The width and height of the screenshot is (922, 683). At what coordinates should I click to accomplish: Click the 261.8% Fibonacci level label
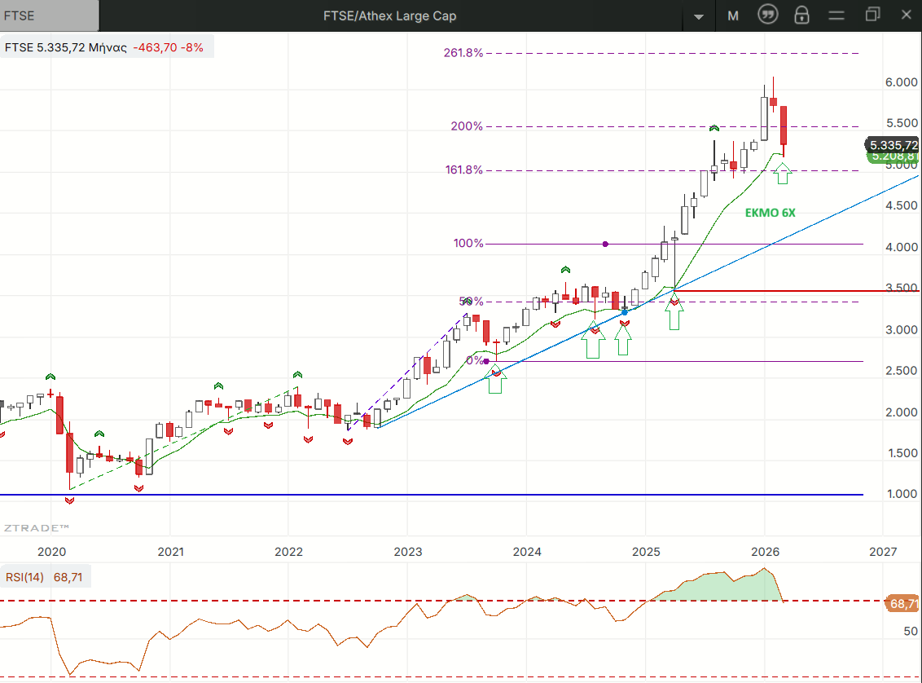pyautogui.click(x=463, y=53)
